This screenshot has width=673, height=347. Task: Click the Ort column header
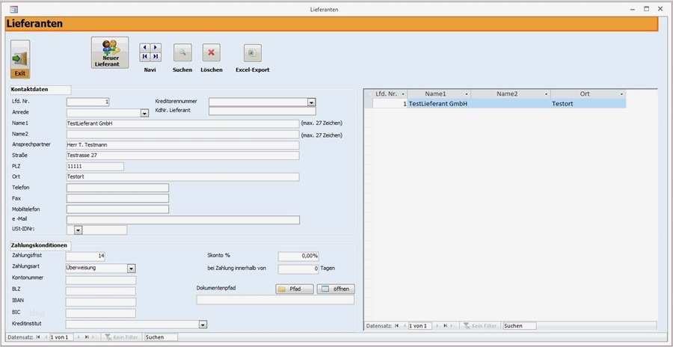coord(585,93)
